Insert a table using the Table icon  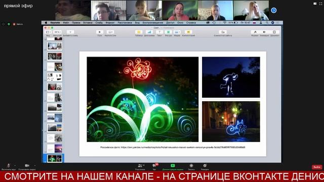[139, 32]
